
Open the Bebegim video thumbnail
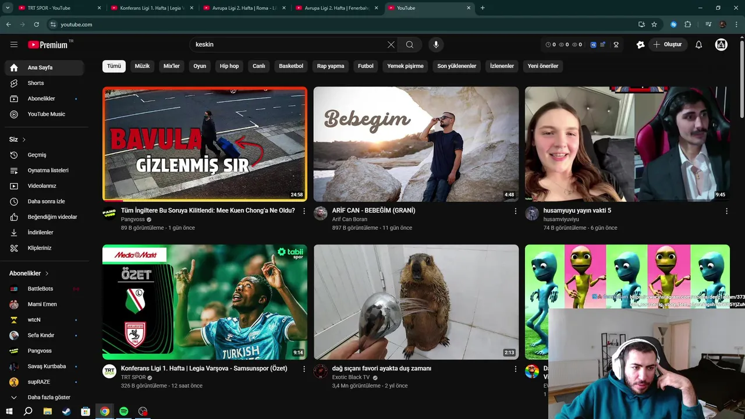pyautogui.click(x=416, y=144)
